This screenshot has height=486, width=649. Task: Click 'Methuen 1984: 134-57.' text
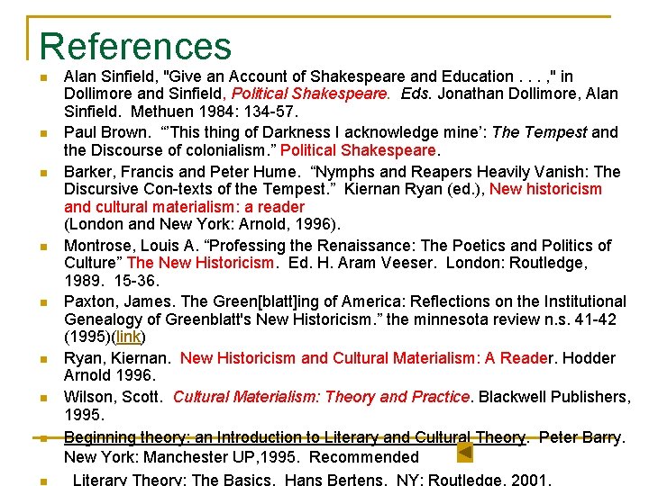click(x=214, y=112)
